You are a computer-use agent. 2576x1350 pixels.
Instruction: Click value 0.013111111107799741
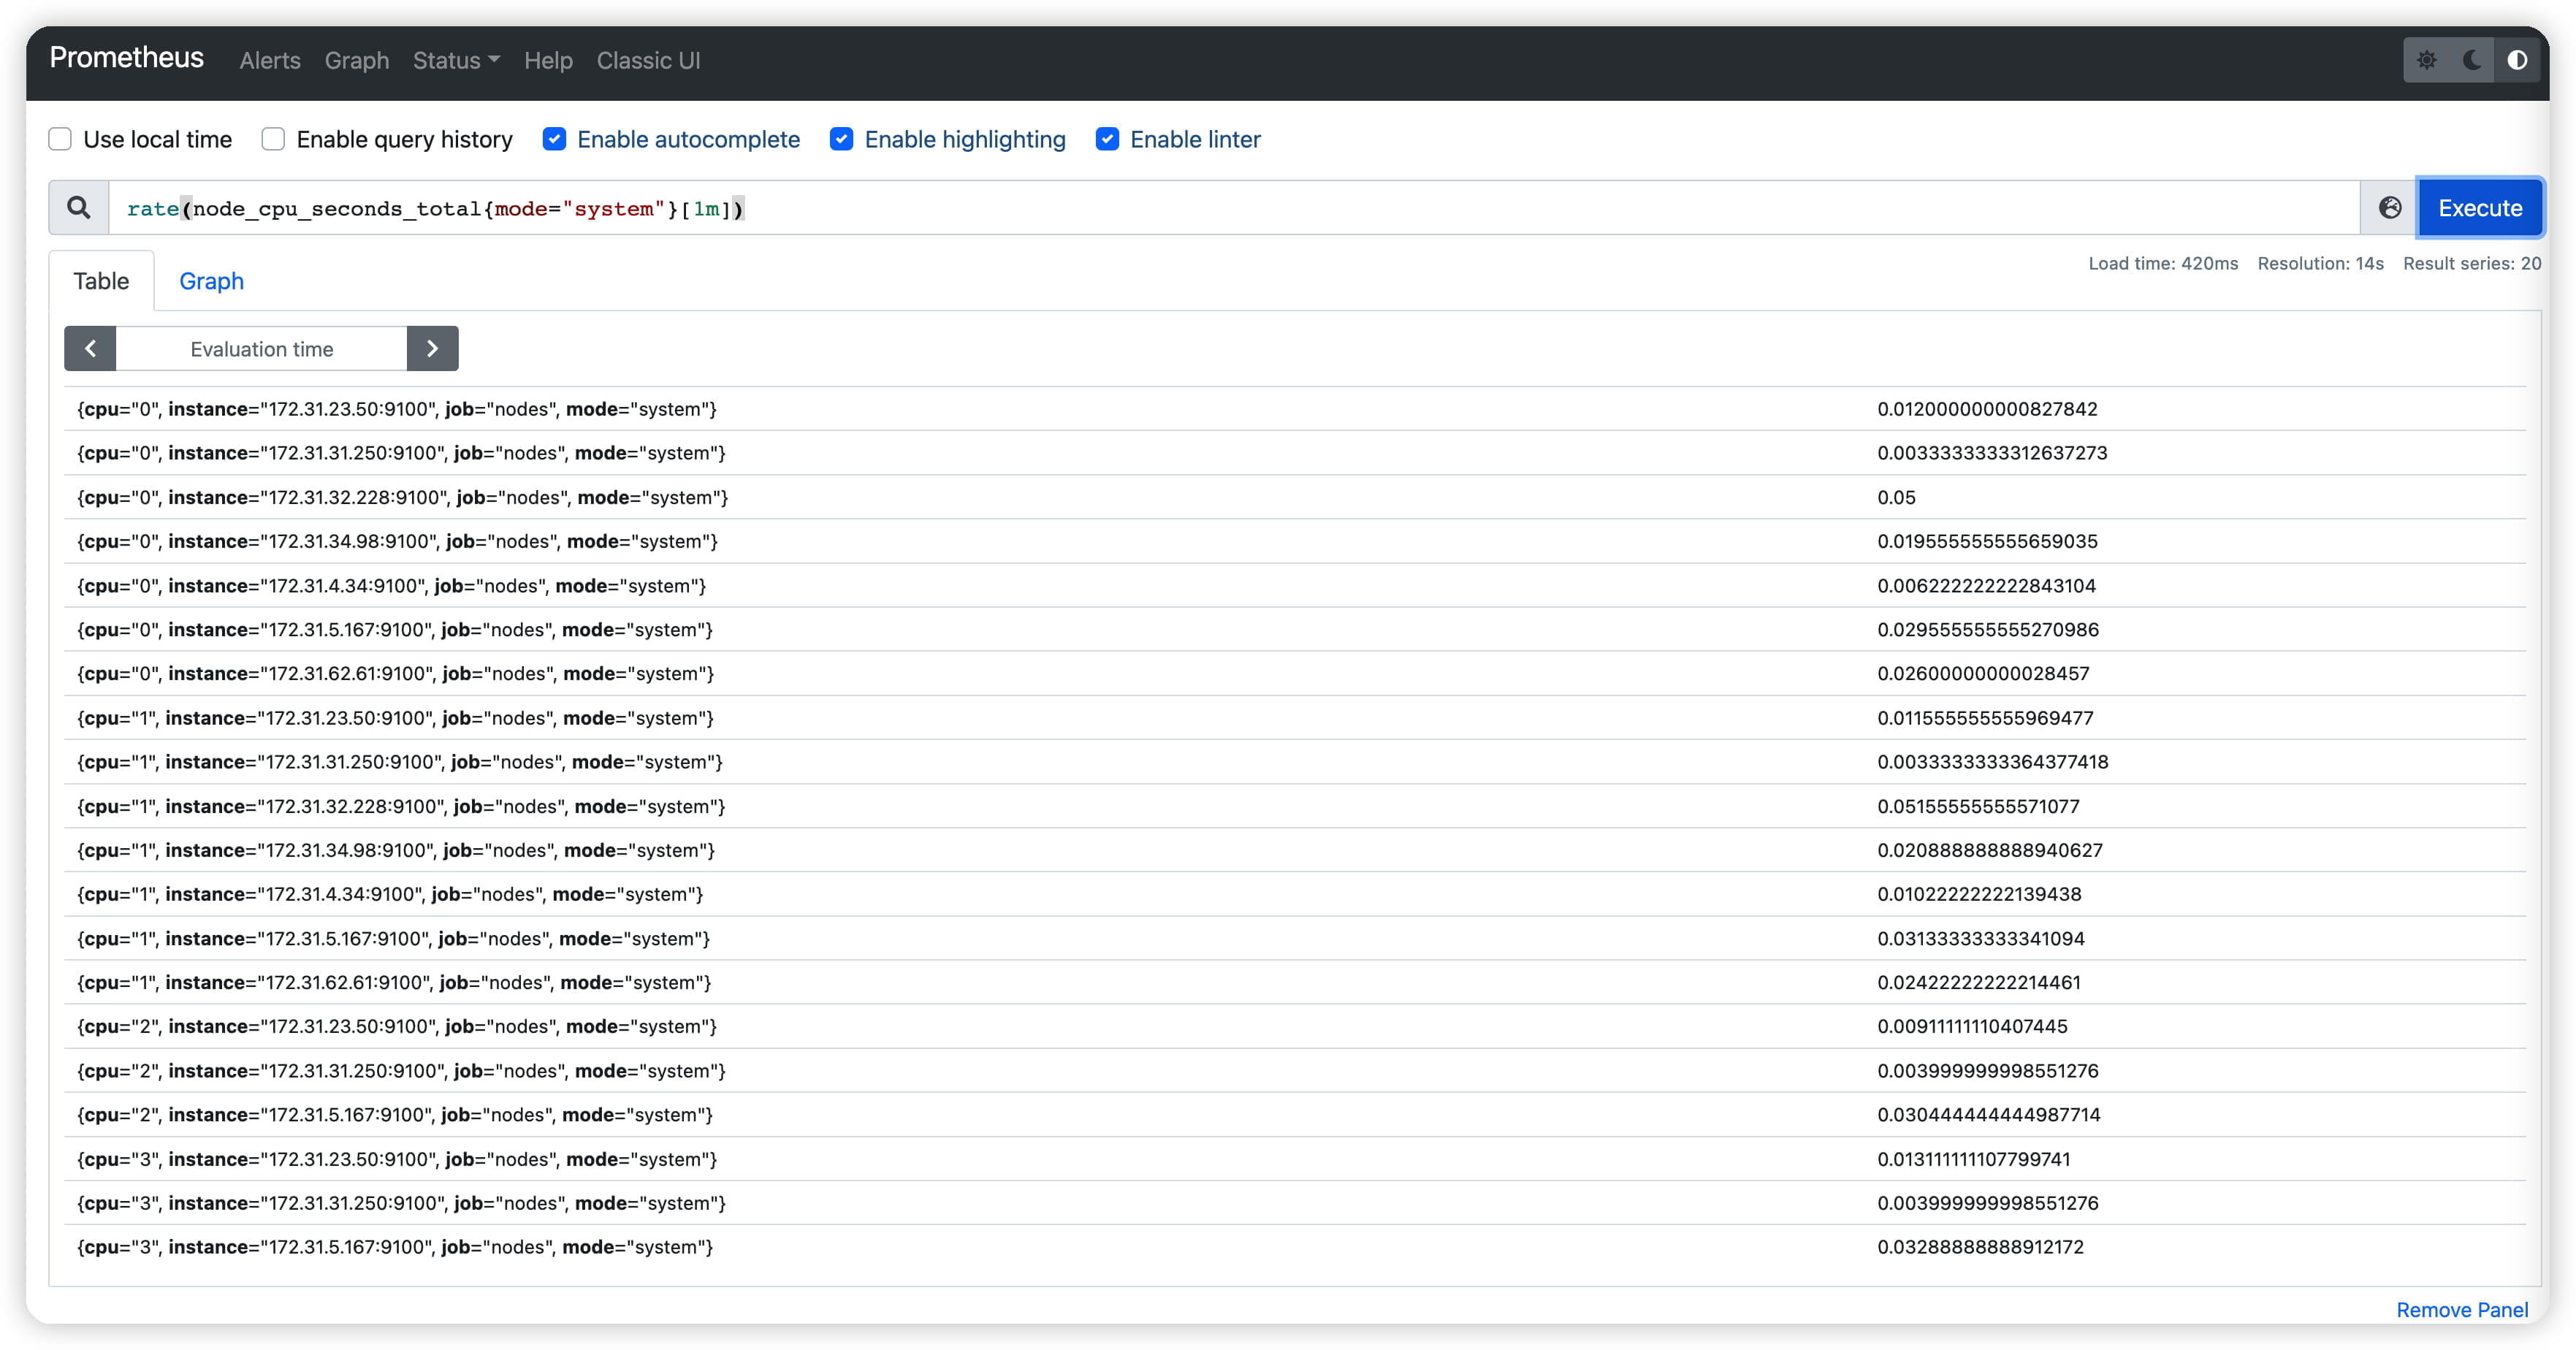point(1973,1159)
